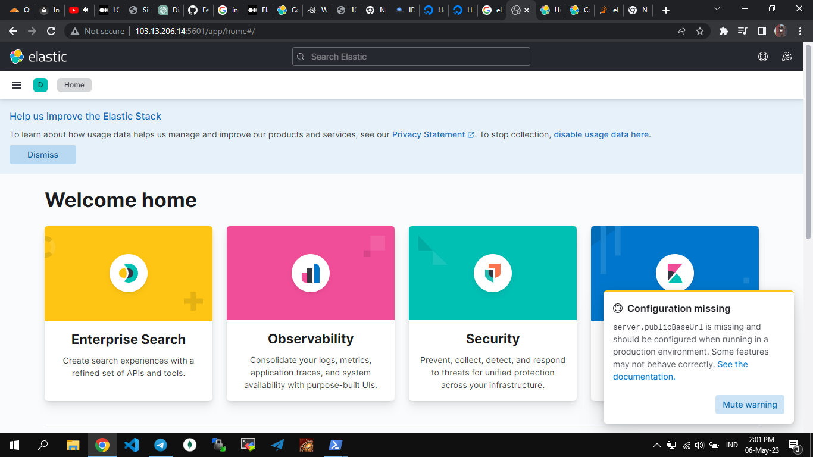Expand the browser tab search chevron

tap(717, 9)
